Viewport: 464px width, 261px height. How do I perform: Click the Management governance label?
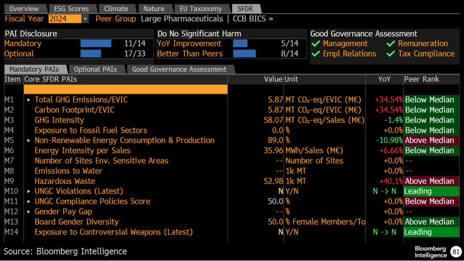click(345, 43)
